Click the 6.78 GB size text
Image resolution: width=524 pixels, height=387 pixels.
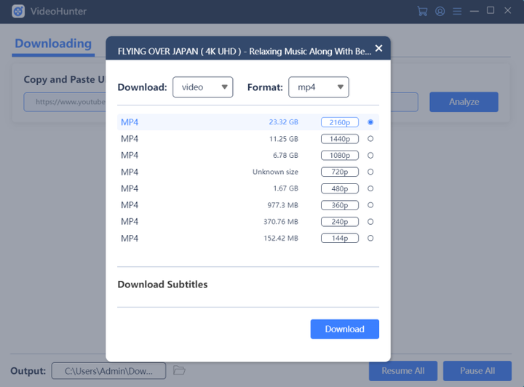tap(285, 155)
